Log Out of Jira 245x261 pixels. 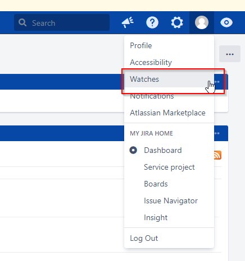[169, 238]
